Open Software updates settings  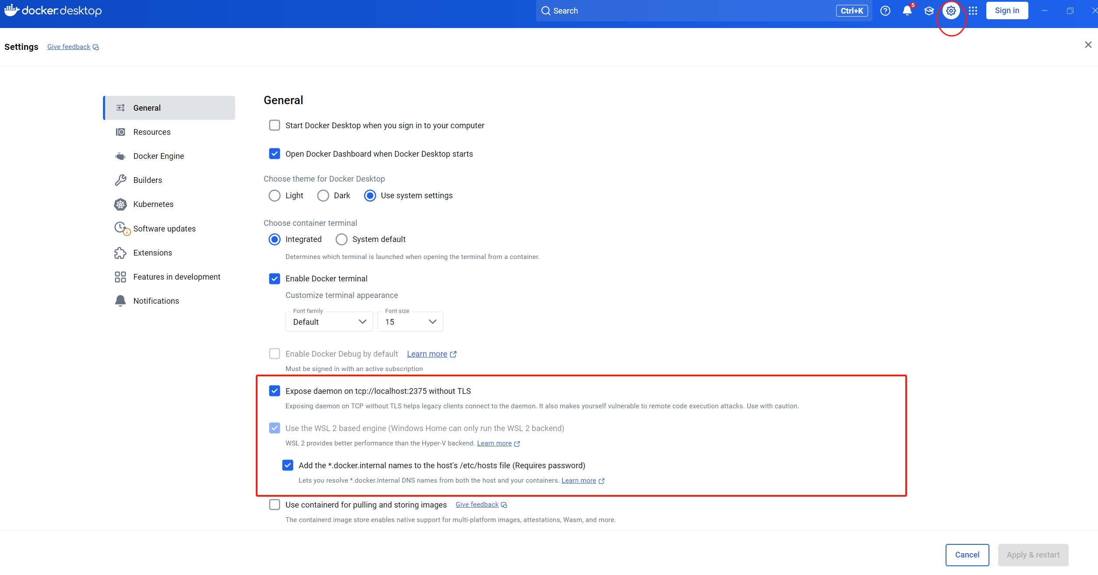[169, 228]
